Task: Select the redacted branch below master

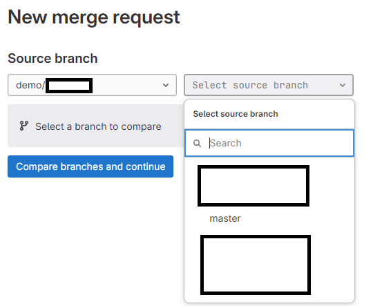Action: pyautogui.click(x=256, y=265)
